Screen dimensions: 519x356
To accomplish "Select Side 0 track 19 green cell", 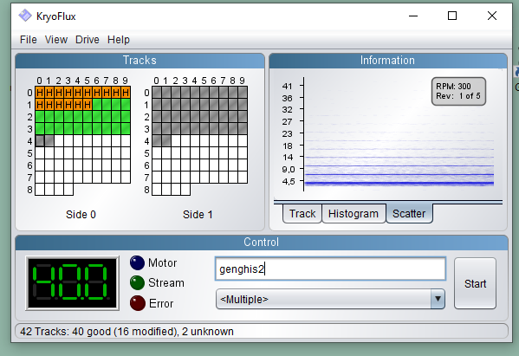I will [x=126, y=105].
